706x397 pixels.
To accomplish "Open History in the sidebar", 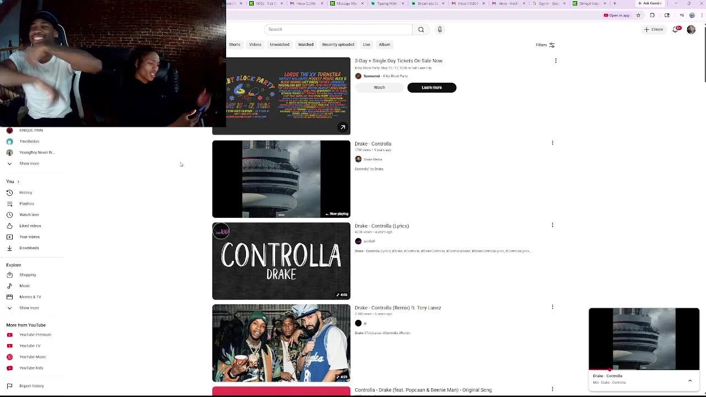I will 25,192.
